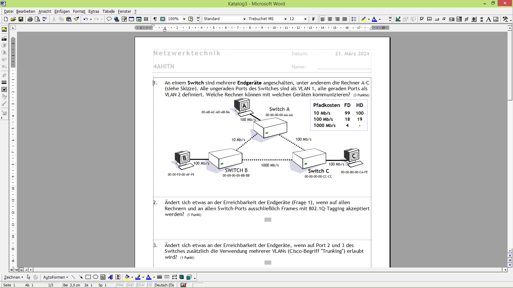Insert a comment speech bubble
The image size is (513, 288).
[109, 19]
